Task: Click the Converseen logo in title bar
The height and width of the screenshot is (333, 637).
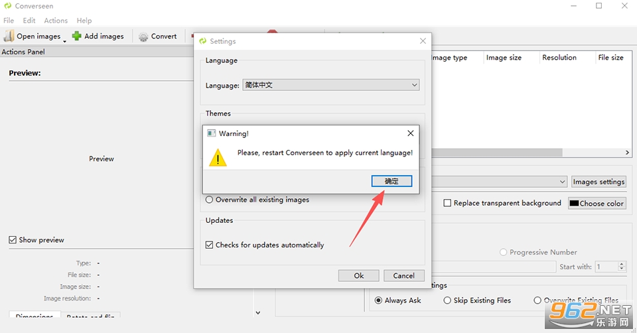Action: tap(8, 6)
